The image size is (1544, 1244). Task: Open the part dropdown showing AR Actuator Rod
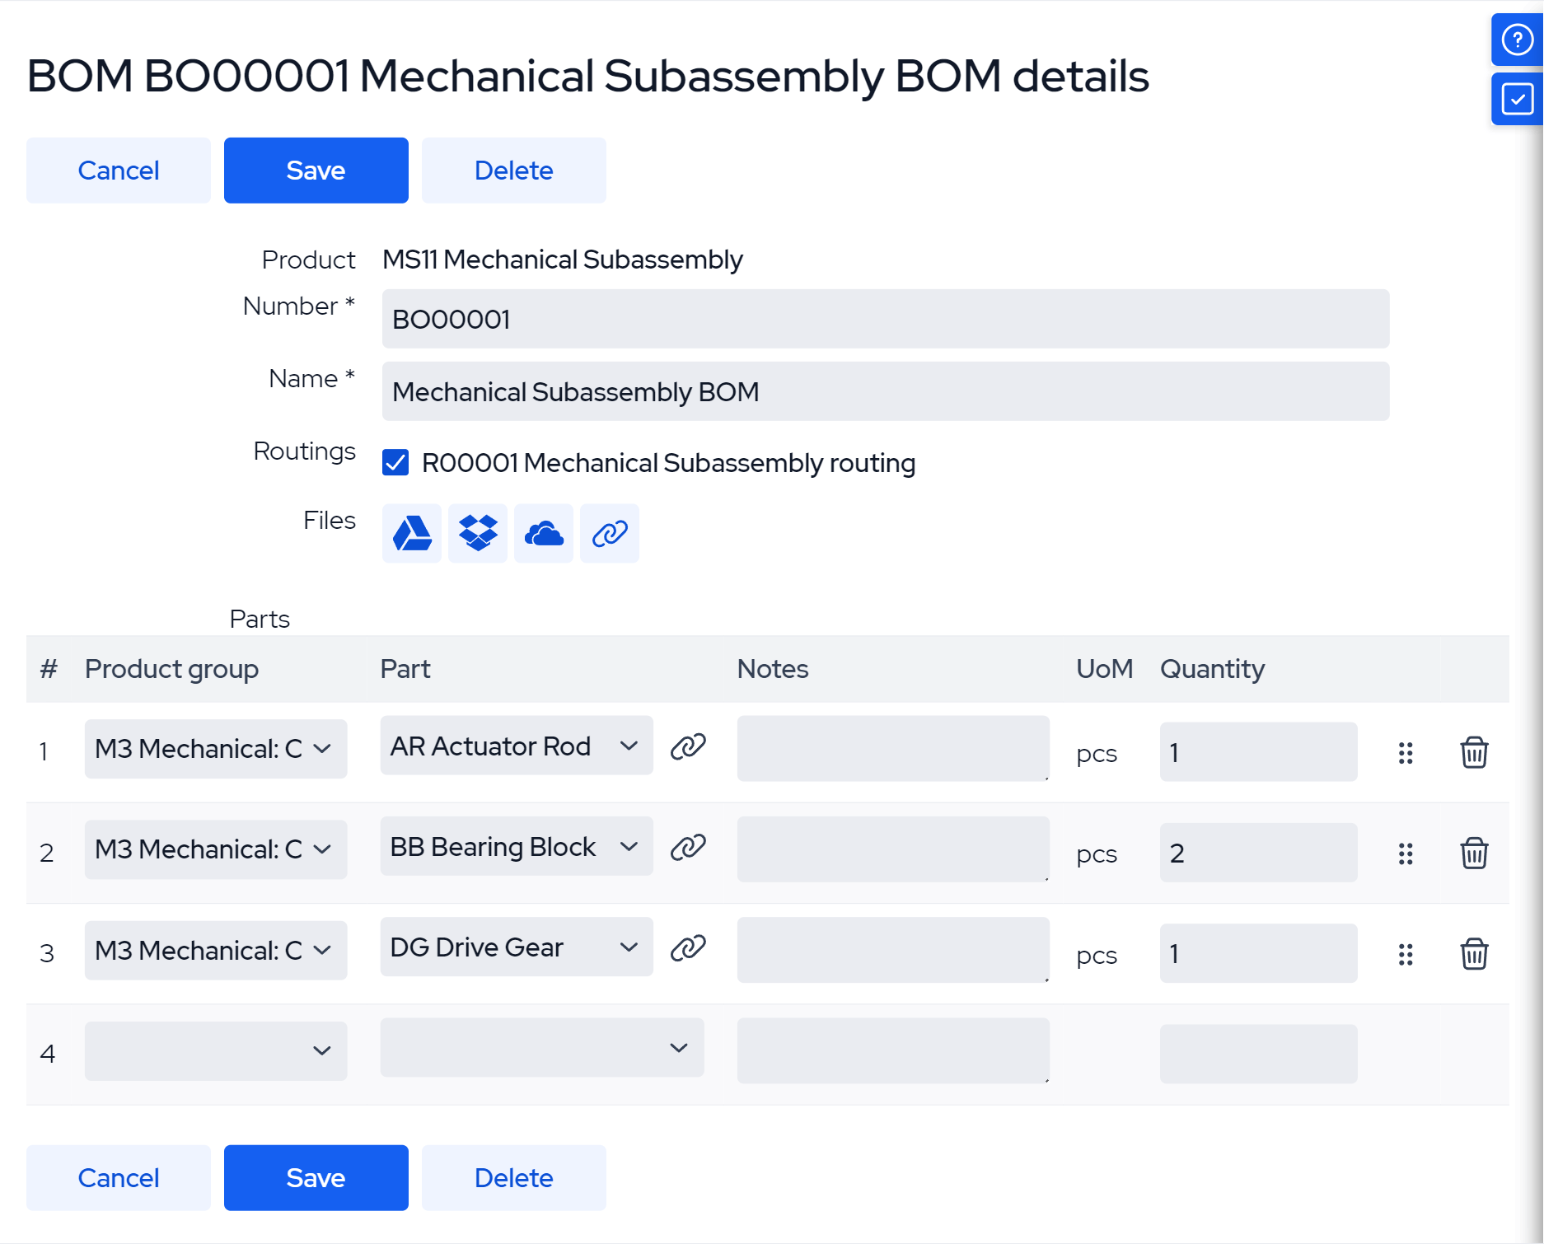516,746
